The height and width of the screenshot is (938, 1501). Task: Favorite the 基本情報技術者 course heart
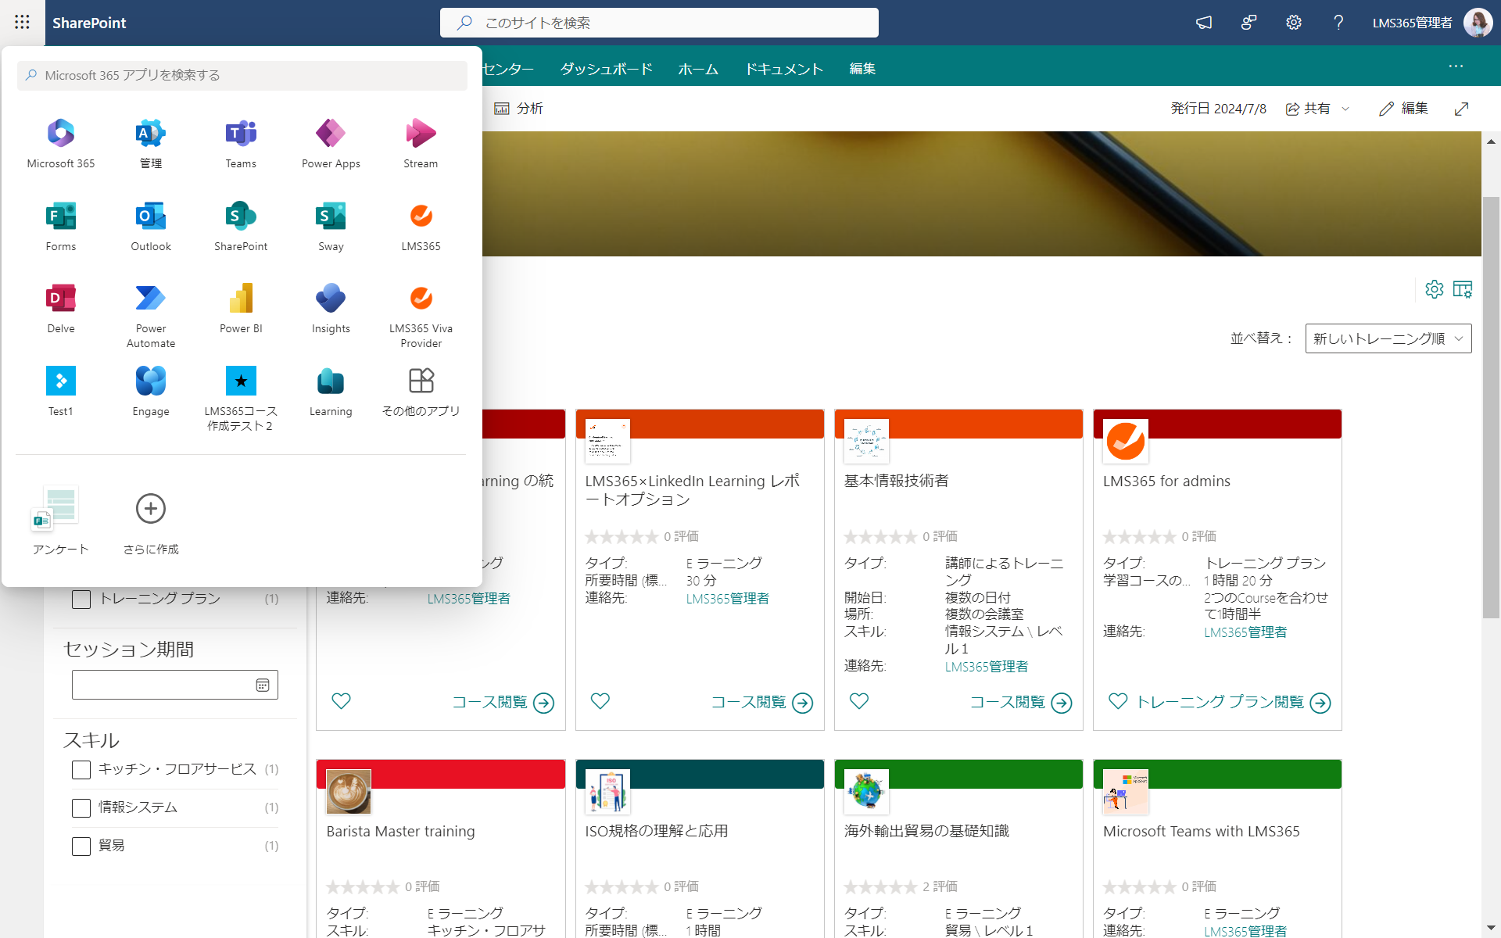coord(859,701)
